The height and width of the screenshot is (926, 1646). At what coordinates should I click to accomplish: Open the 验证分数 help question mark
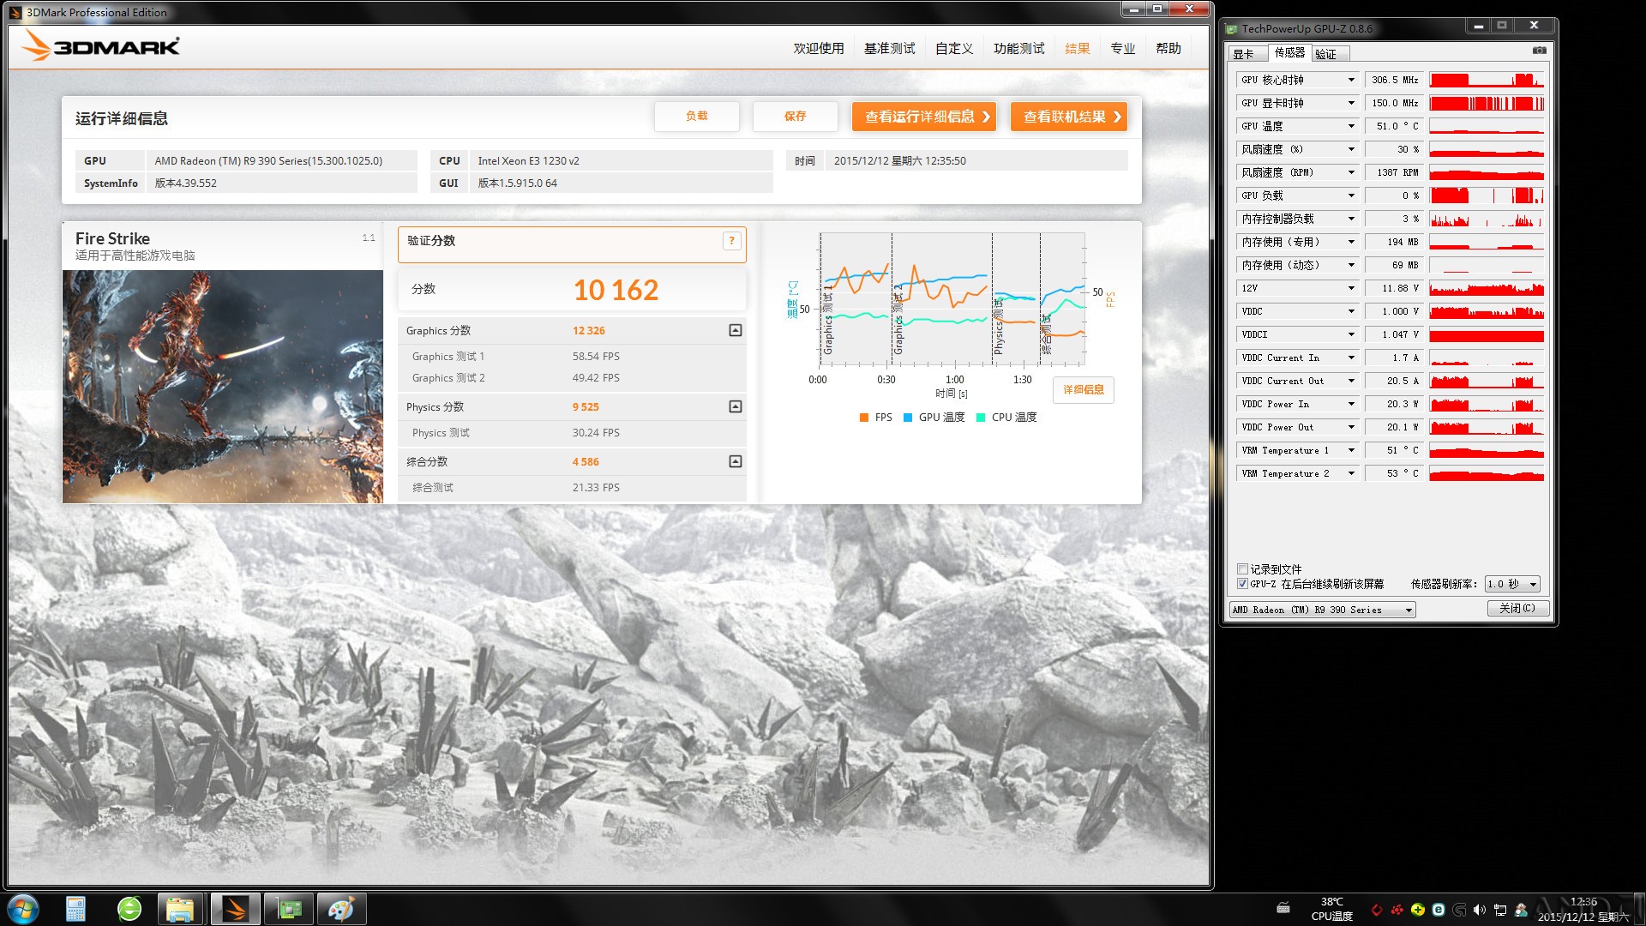coord(731,241)
